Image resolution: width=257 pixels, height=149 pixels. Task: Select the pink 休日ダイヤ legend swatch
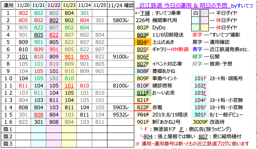tap(205, 20)
